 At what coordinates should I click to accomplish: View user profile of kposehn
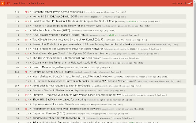pos(99,12)
